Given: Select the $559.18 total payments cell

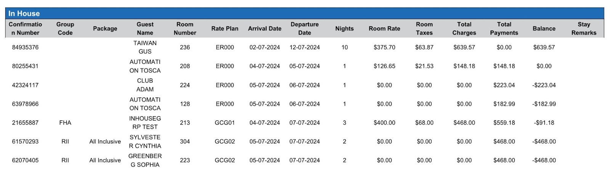Looking at the screenshot, I should pyautogui.click(x=504, y=123).
